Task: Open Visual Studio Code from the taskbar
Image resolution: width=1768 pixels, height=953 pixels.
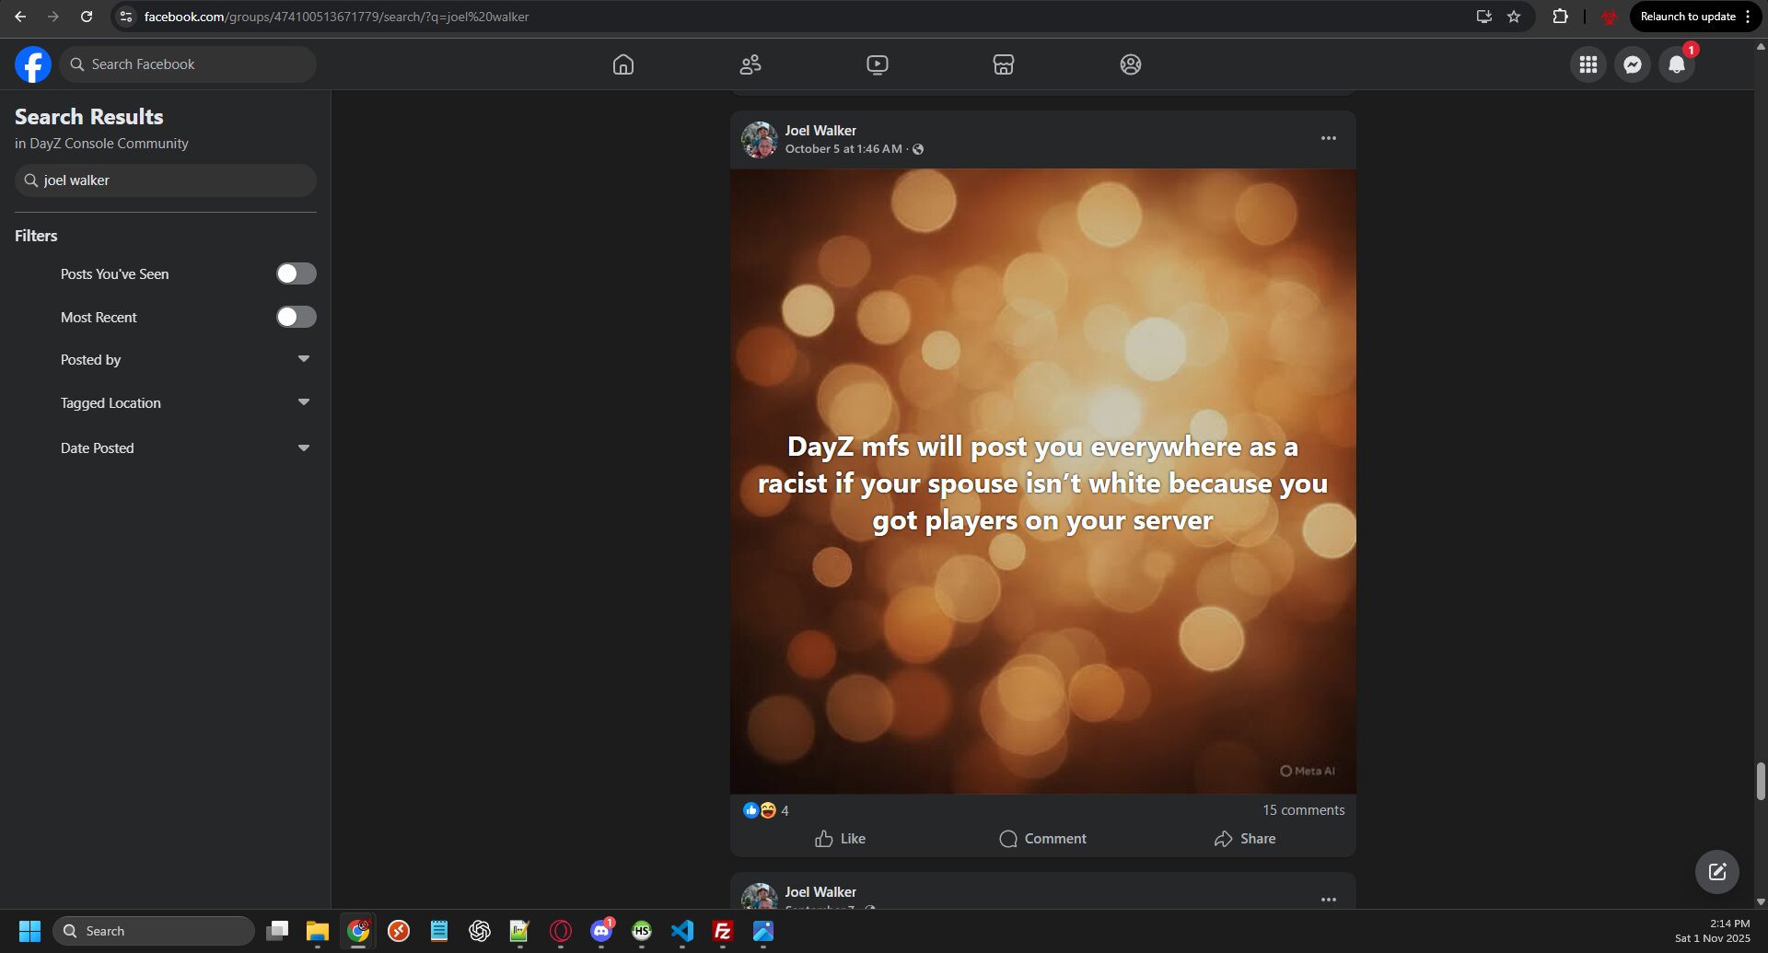Action: pyautogui.click(x=682, y=931)
